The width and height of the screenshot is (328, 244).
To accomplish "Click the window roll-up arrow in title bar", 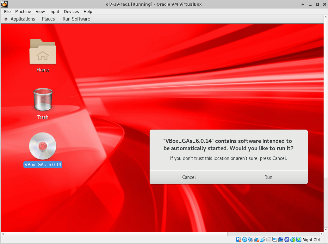I will pyautogui.click(x=303, y=4).
